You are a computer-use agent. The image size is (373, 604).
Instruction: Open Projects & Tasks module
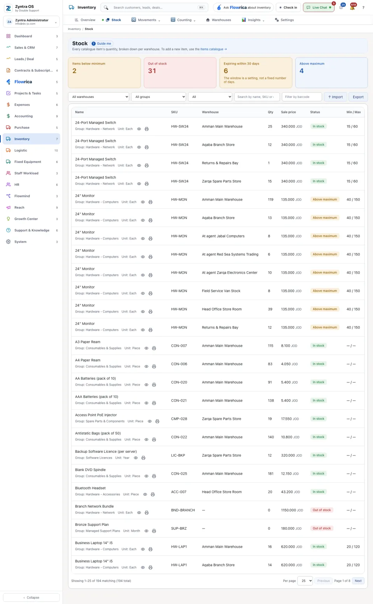[x=31, y=93]
